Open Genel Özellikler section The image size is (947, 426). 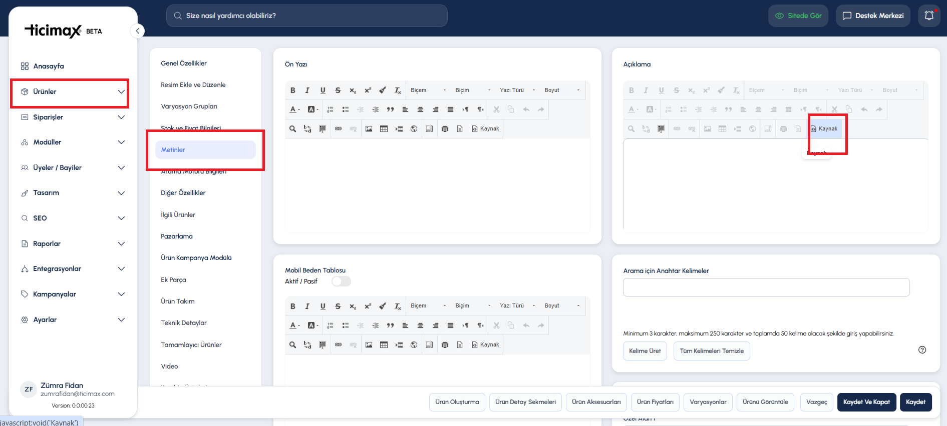pos(184,63)
